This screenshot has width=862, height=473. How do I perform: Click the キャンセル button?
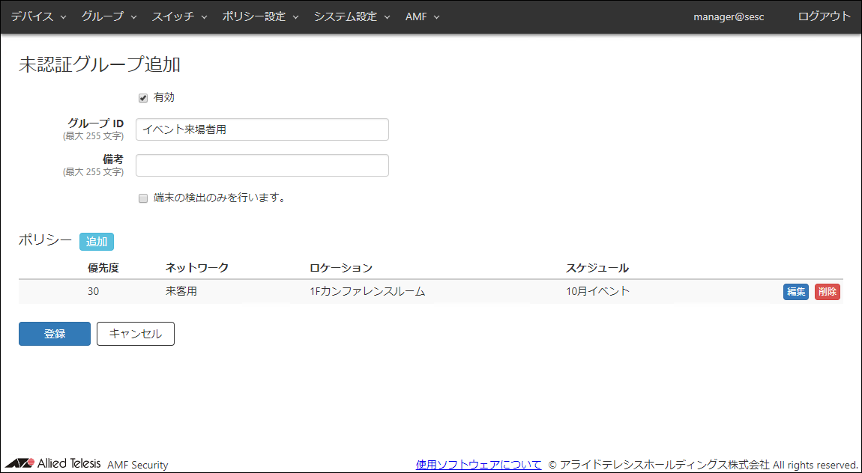(136, 334)
